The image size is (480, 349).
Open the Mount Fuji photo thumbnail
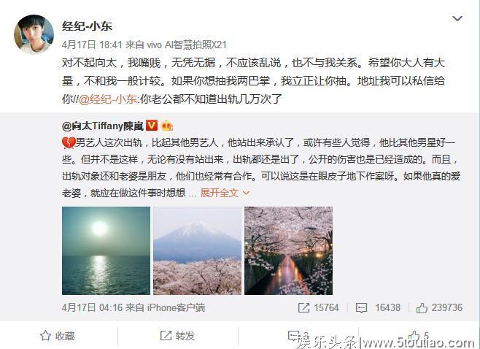pyautogui.click(x=197, y=250)
